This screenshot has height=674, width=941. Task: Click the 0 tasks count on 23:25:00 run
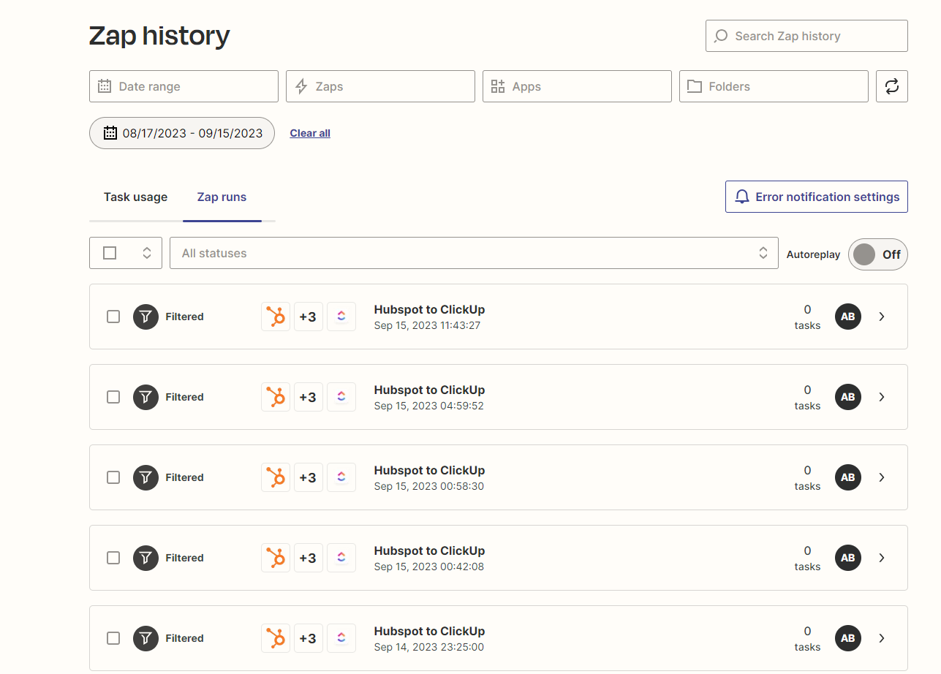coord(807,638)
